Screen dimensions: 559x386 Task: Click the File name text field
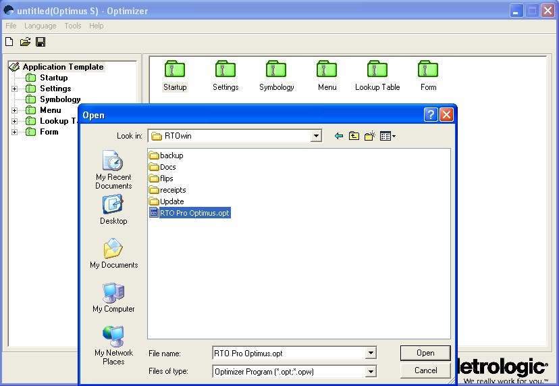(288, 353)
